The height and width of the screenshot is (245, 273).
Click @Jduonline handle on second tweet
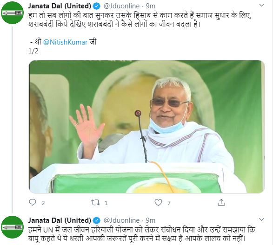(121, 220)
